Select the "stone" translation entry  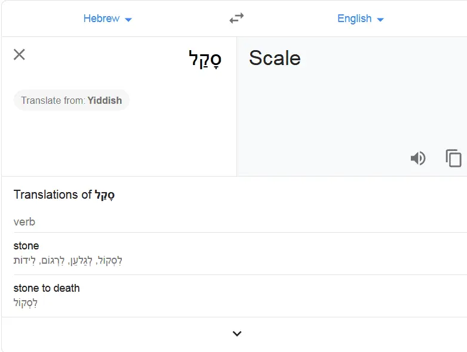[26, 246]
